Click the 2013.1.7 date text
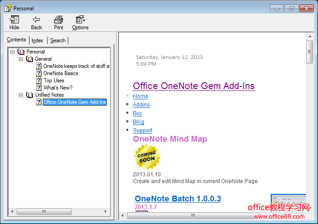 (x=146, y=207)
